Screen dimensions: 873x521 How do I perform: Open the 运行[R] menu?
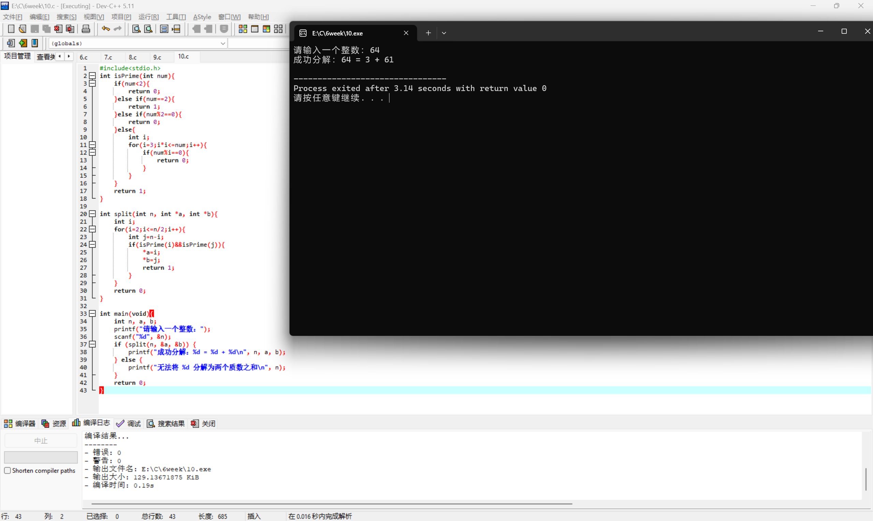point(148,17)
